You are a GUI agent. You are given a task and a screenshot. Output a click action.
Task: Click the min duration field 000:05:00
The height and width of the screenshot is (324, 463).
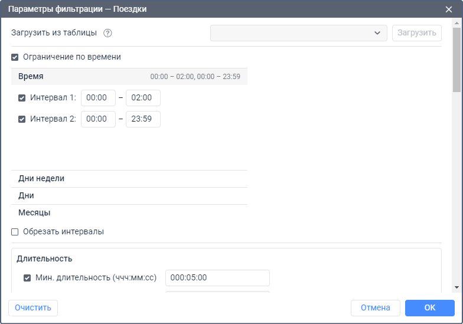pos(217,278)
